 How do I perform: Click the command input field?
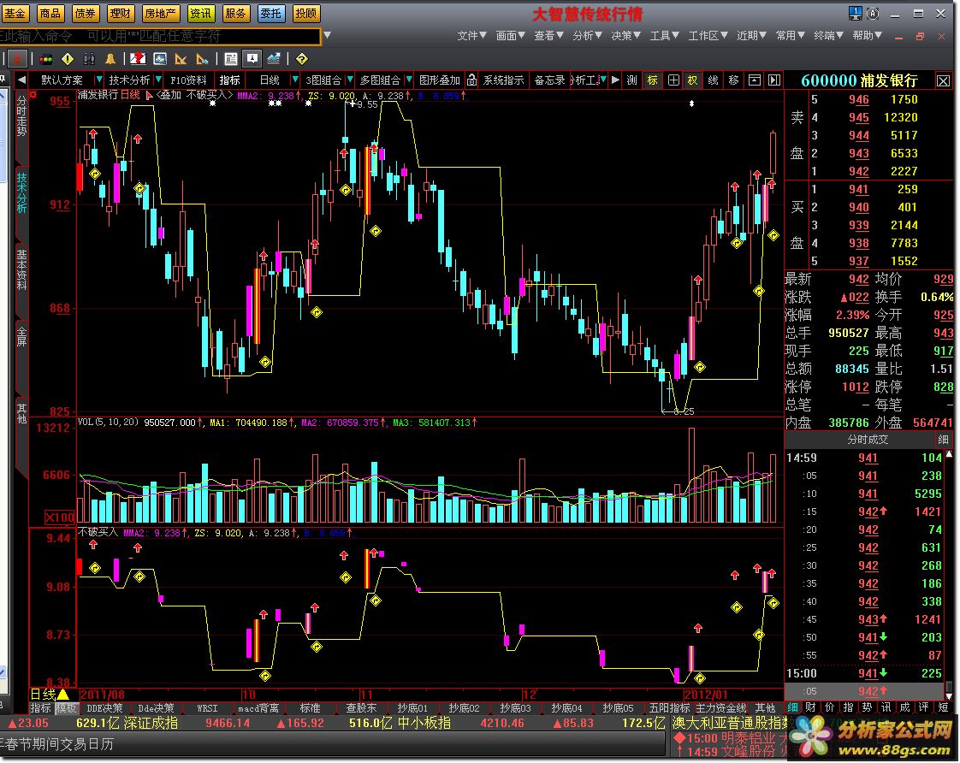click(160, 36)
